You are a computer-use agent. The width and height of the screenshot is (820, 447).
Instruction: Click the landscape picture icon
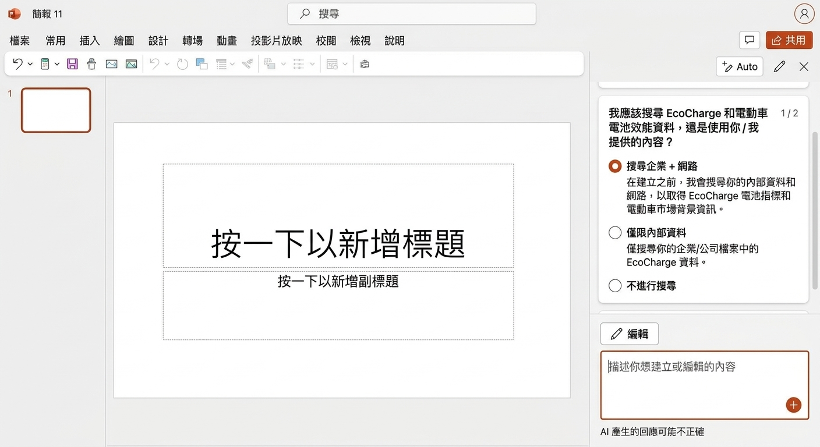[x=131, y=64]
